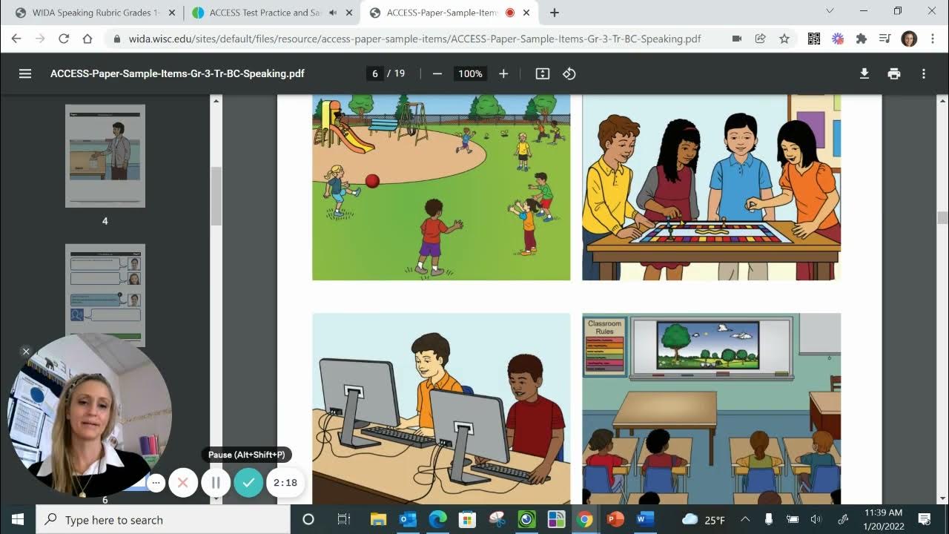Open Word from the taskbar
The image size is (949, 534).
pos(644,519)
